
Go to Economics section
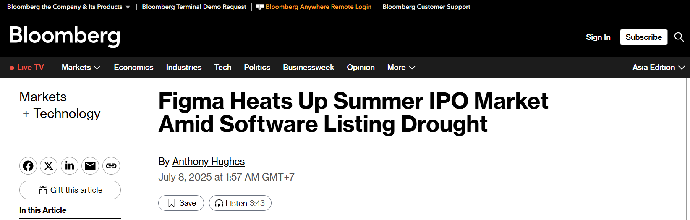point(133,68)
